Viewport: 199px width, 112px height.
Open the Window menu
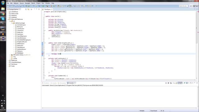48,3
